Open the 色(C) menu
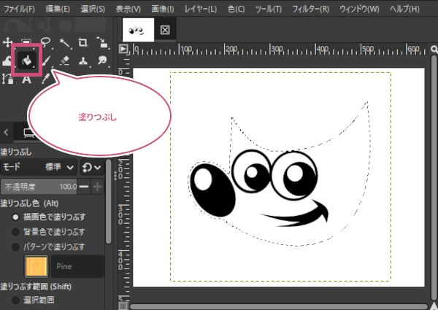 pyautogui.click(x=236, y=9)
